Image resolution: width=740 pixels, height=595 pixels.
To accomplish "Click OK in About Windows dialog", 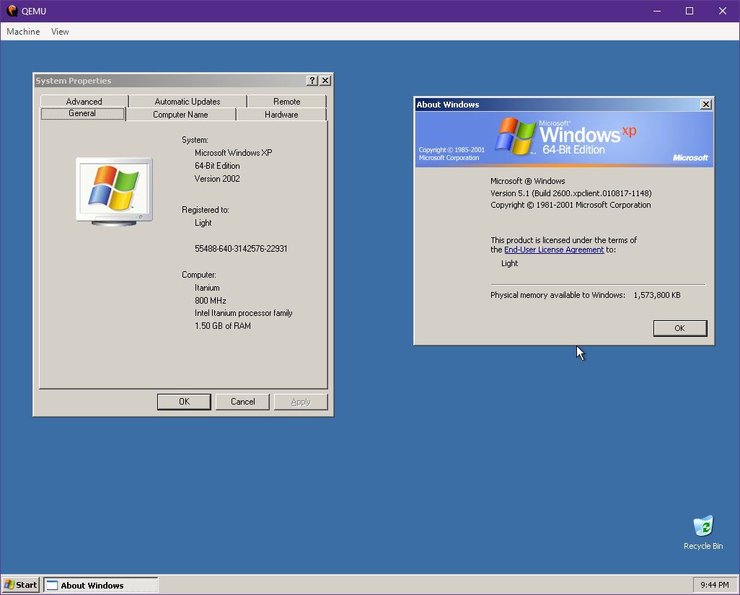I will pos(679,328).
